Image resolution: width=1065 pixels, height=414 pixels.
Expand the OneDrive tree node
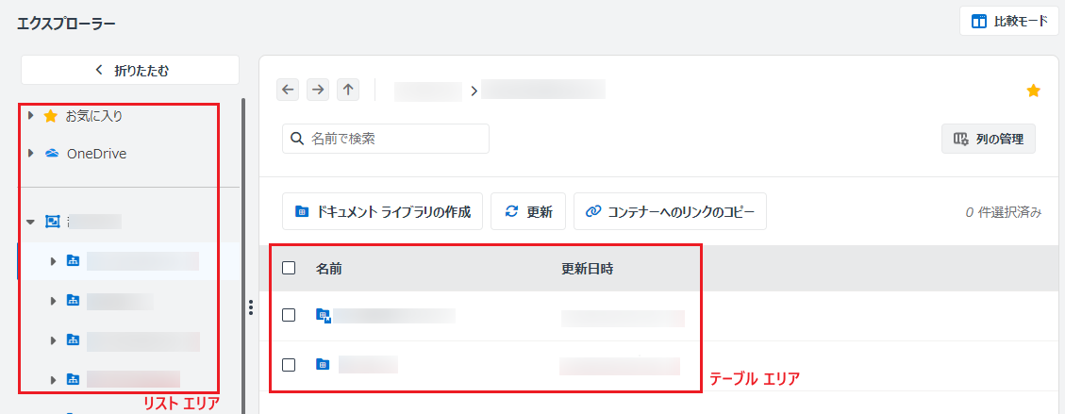pos(30,154)
